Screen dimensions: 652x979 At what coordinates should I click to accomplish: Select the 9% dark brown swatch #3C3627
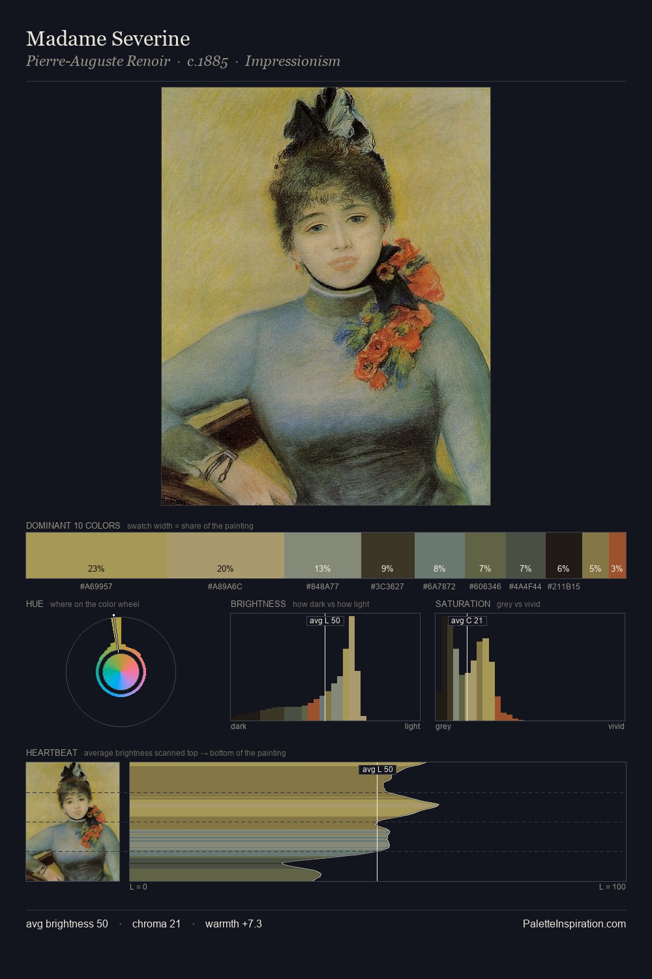click(x=388, y=555)
